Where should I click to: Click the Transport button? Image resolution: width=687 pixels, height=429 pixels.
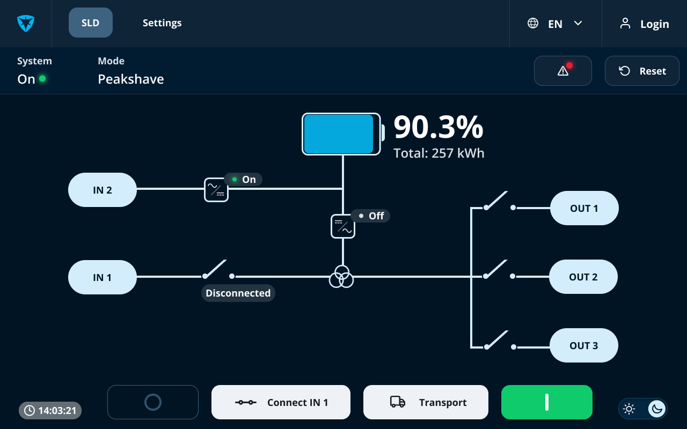click(x=426, y=402)
